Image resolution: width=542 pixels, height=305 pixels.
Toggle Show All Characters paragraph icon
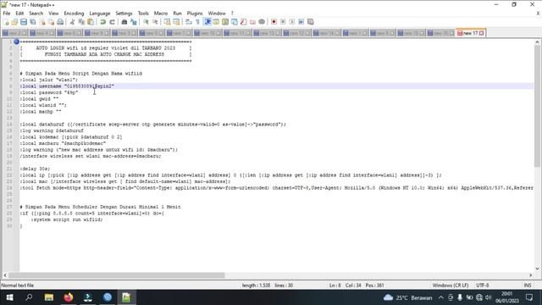point(197,22)
